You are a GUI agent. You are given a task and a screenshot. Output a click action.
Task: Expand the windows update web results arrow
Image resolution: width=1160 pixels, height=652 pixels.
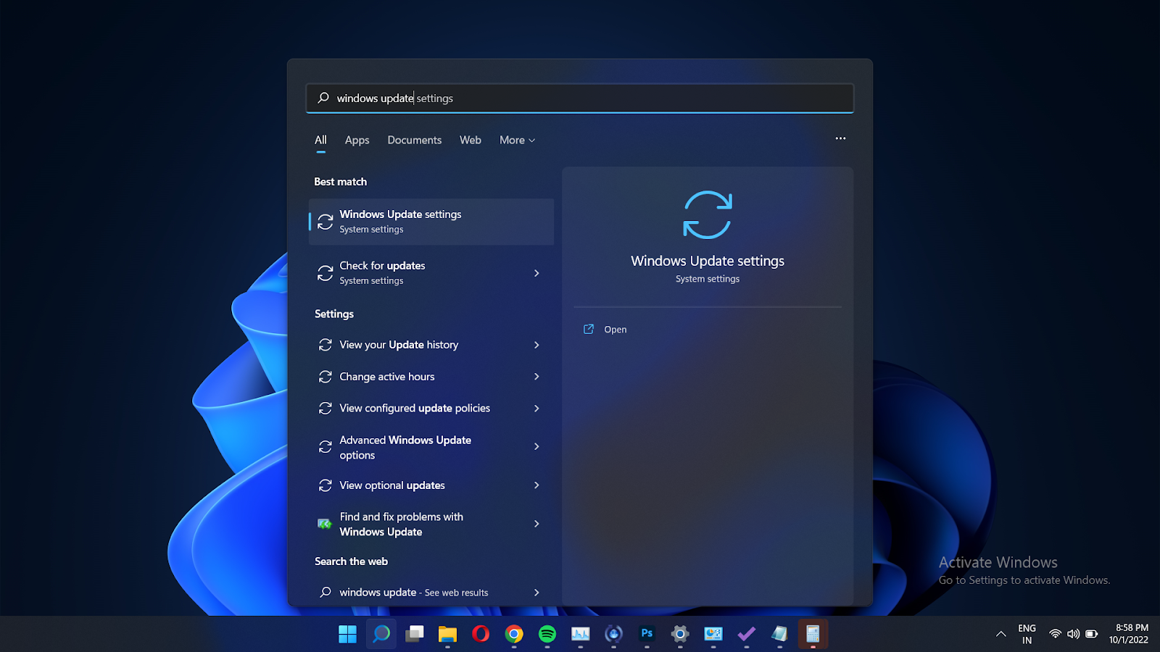pyautogui.click(x=536, y=593)
